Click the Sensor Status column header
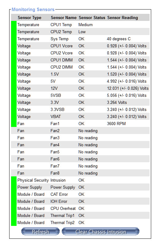157x248 pixels. click(92, 18)
